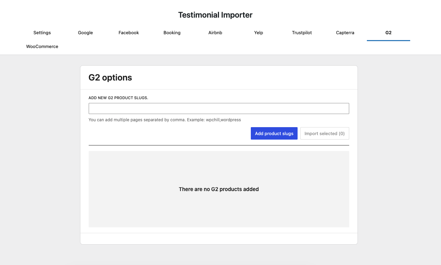Click the active G2 tab

click(388, 33)
